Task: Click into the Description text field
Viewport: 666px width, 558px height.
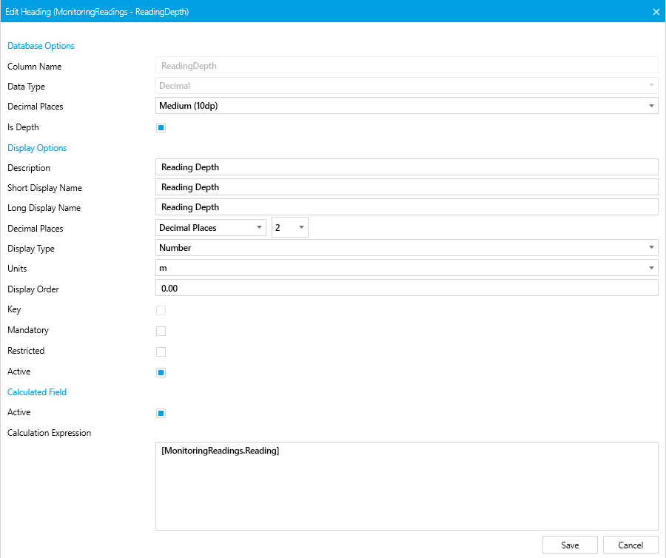Action: 406,167
